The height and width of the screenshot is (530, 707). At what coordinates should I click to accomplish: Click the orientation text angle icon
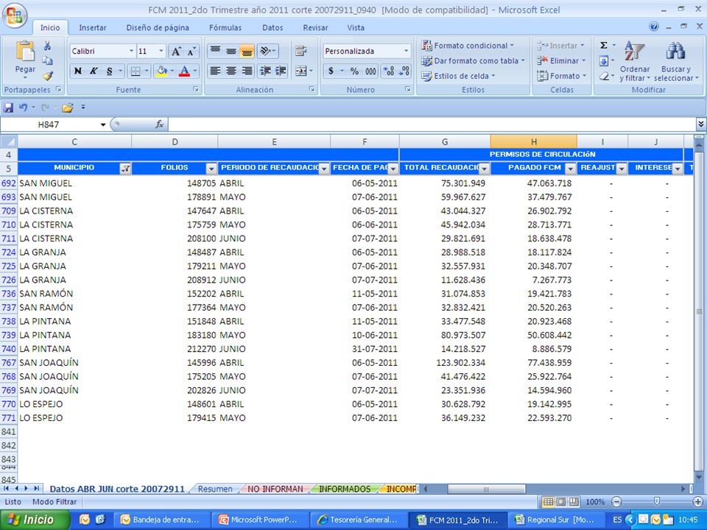266,51
